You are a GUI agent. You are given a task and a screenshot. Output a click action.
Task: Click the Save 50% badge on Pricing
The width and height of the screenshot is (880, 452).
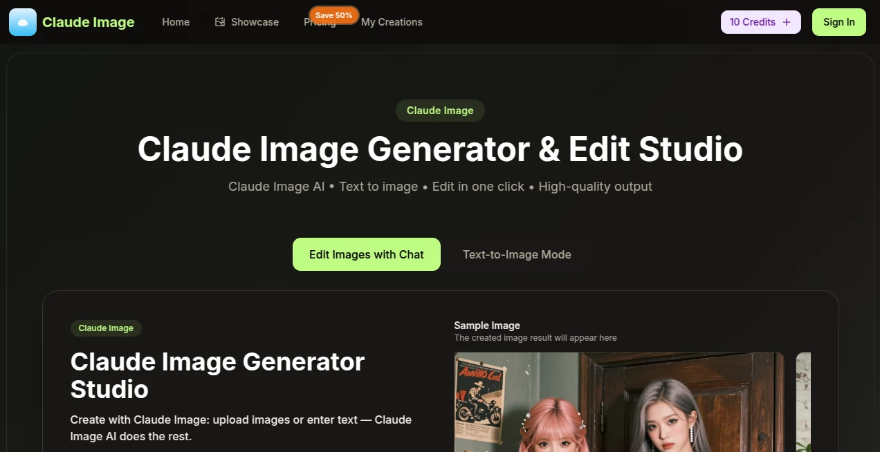[x=333, y=15]
